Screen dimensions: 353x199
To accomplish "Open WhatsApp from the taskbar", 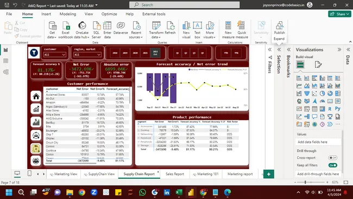I will pyautogui.click(x=142, y=192).
